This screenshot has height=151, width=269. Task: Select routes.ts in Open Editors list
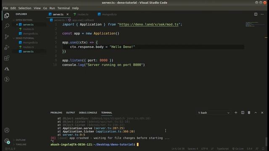click(x=29, y=29)
